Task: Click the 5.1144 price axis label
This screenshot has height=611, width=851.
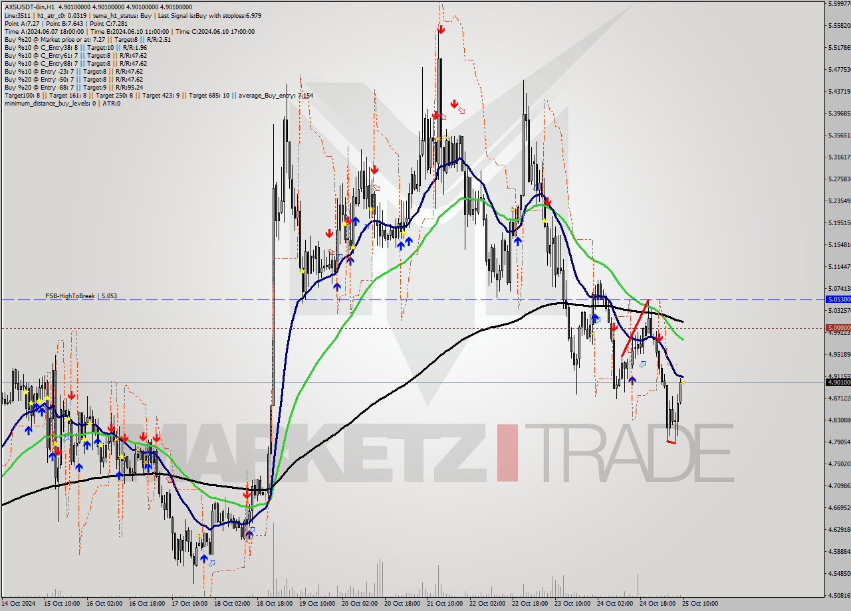Action: point(839,267)
